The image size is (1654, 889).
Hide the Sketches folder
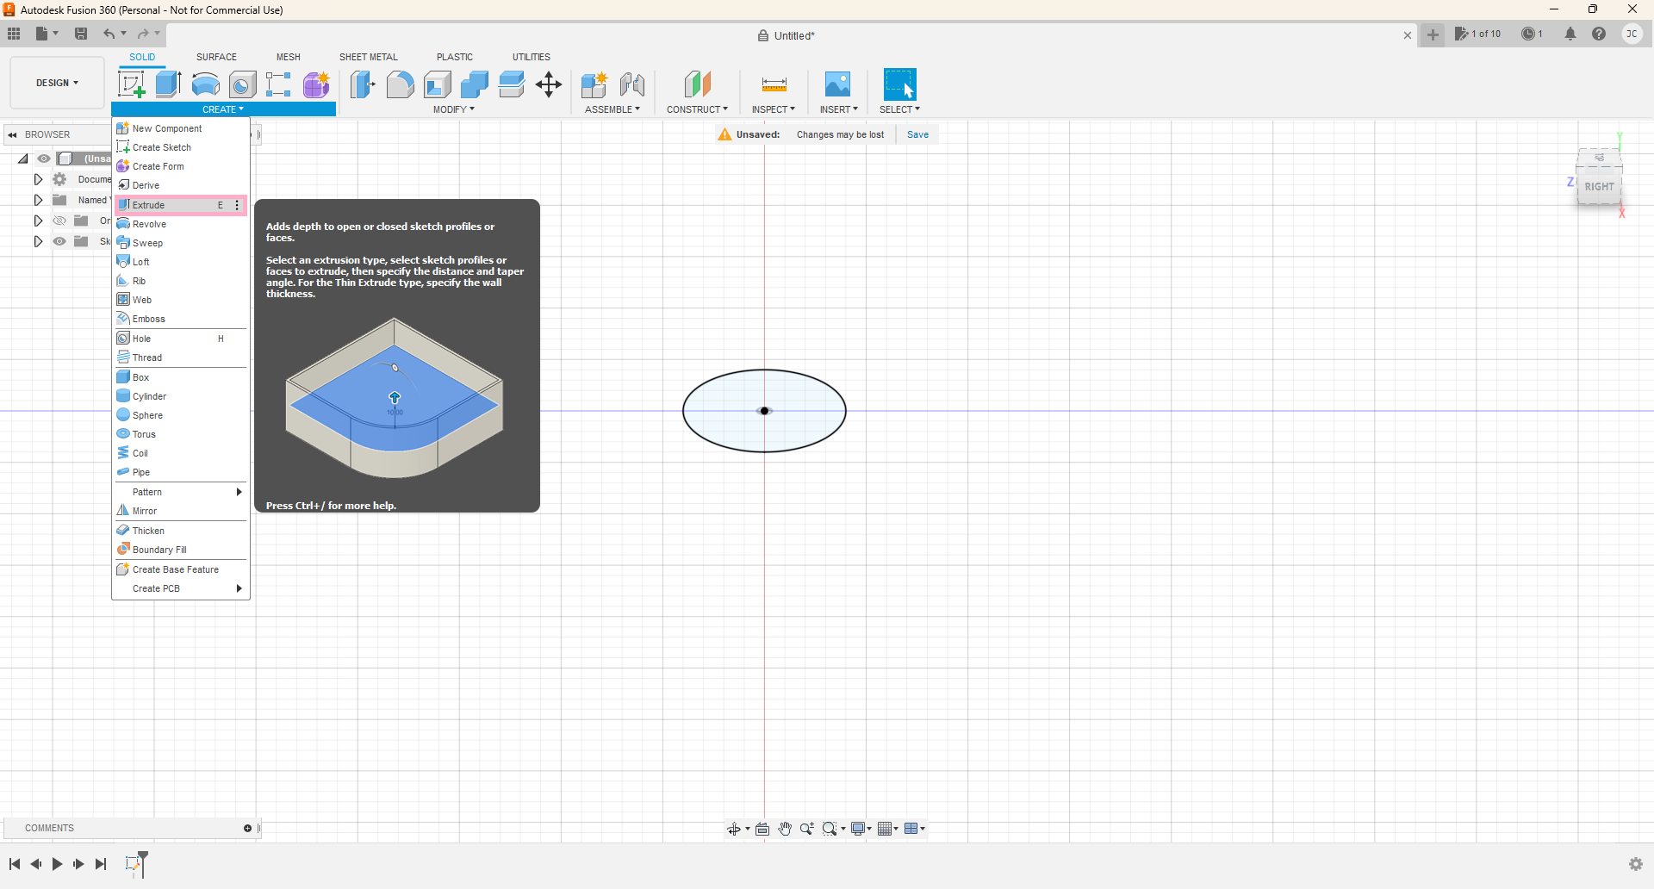point(59,241)
